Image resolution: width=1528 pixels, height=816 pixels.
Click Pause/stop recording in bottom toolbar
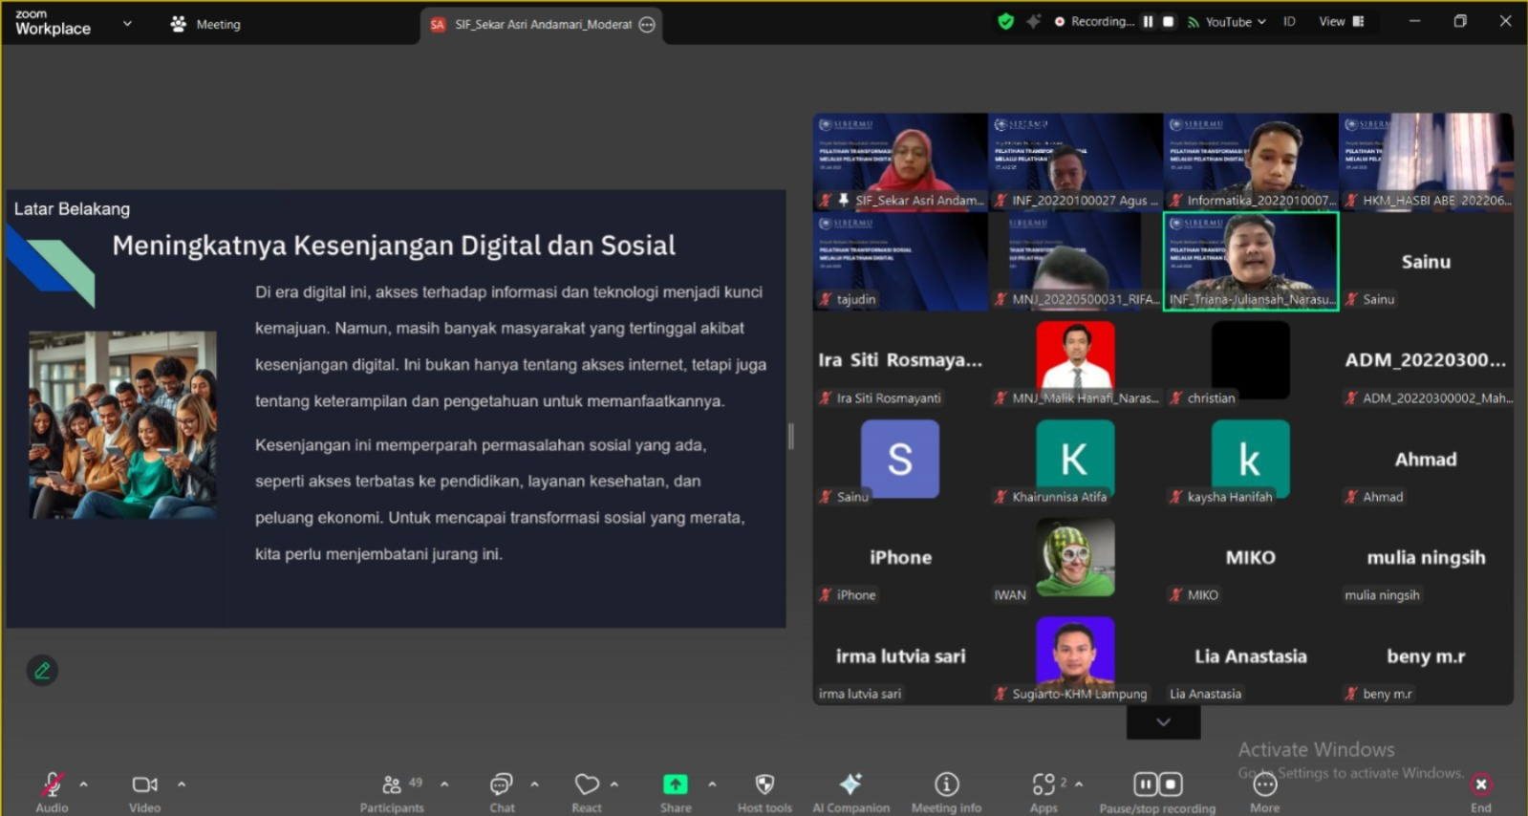coord(1157,792)
